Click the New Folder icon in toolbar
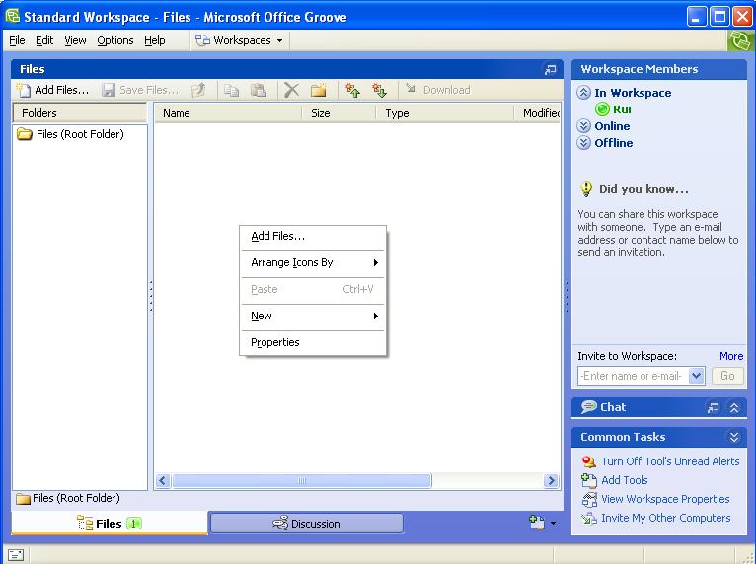The image size is (756, 564). coord(318,90)
